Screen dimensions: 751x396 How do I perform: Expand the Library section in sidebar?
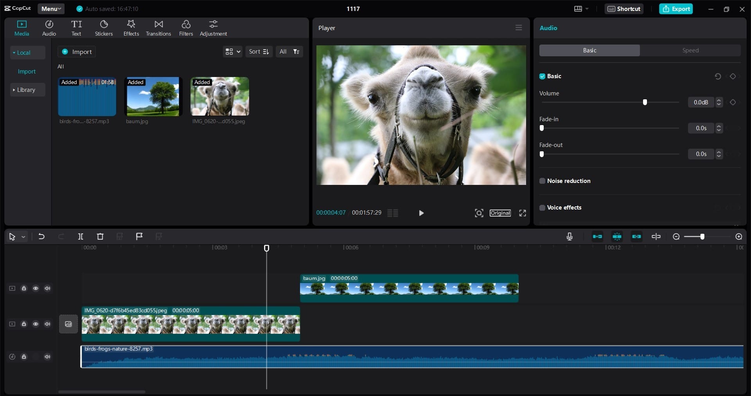click(x=26, y=90)
